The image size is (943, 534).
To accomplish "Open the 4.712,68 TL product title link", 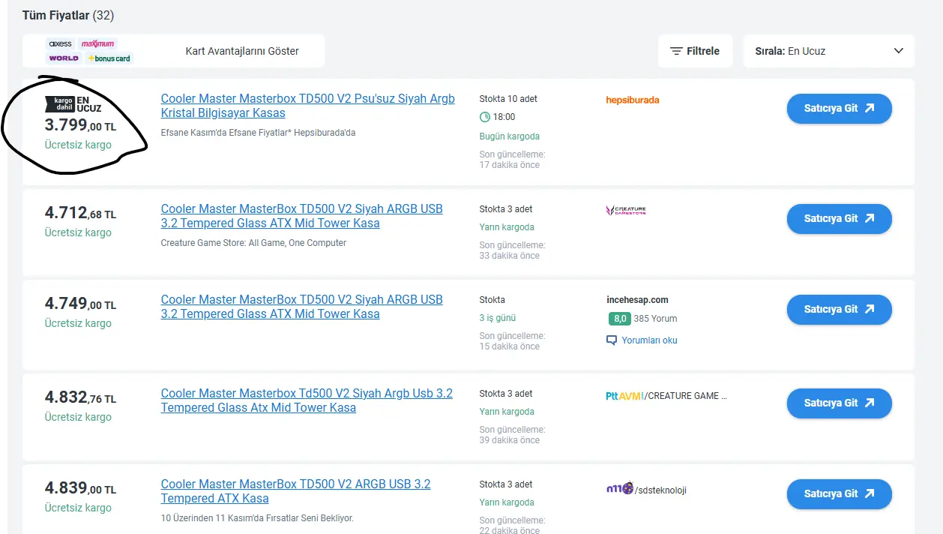I will click(x=302, y=216).
